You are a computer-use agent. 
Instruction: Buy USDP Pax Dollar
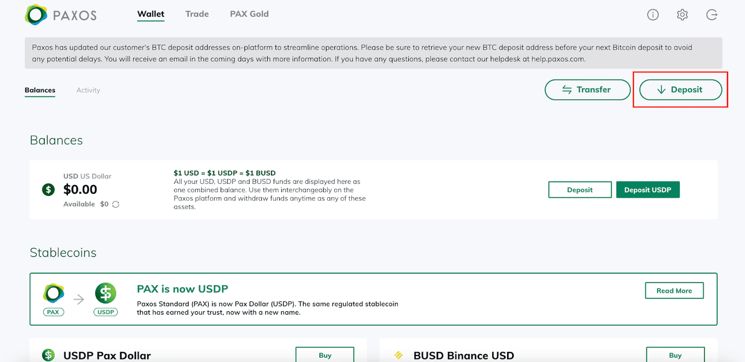click(x=325, y=355)
